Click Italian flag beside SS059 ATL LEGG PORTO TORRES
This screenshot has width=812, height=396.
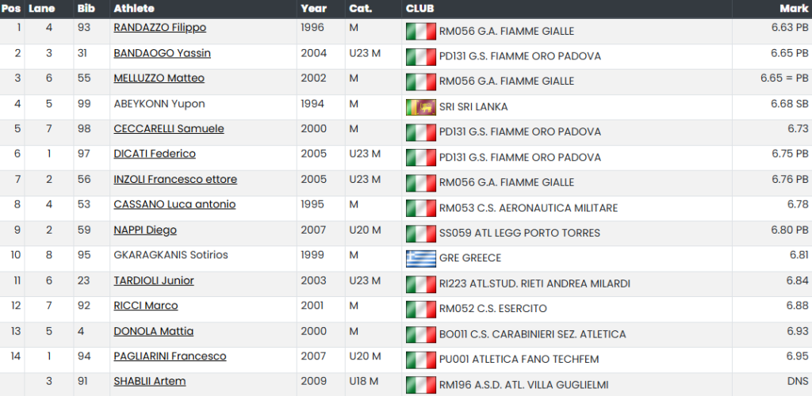point(421,233)
